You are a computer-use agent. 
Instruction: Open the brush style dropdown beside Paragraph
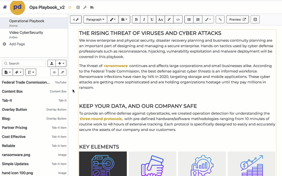tap(113, 19)
